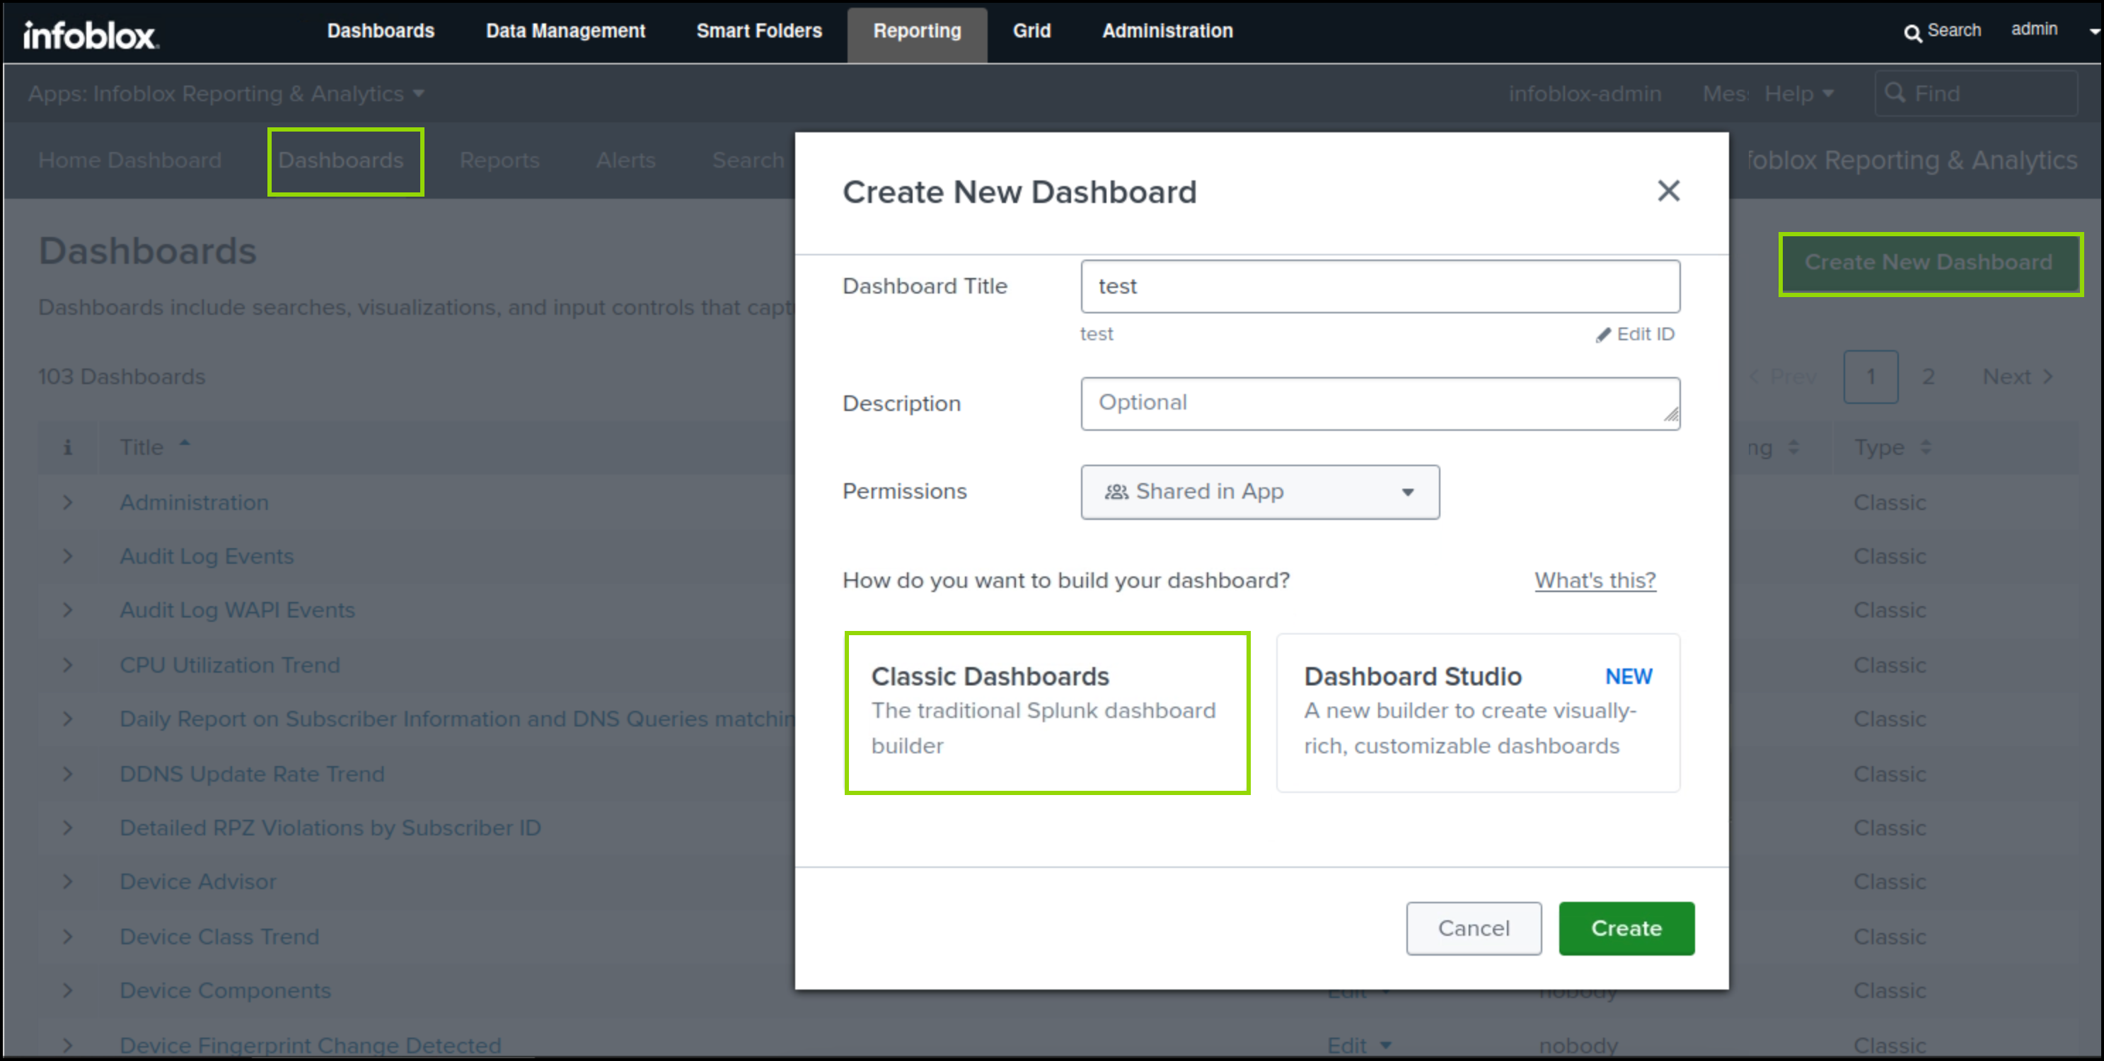Viewport: 2104px width, 1061px height.
Task: Sort by Type column arrows
Action: pos(1926,448)
